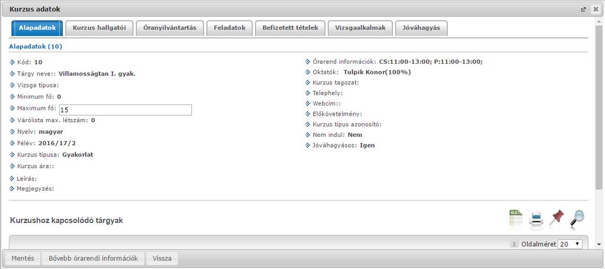Click instructor Tulpik Konor(100%)
605x269 pixels.
(x=377, y=72)
